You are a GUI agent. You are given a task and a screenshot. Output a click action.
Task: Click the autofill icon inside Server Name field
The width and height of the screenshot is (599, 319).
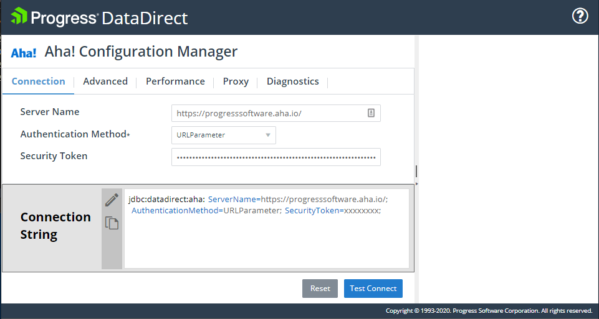[x=371, y=113]
